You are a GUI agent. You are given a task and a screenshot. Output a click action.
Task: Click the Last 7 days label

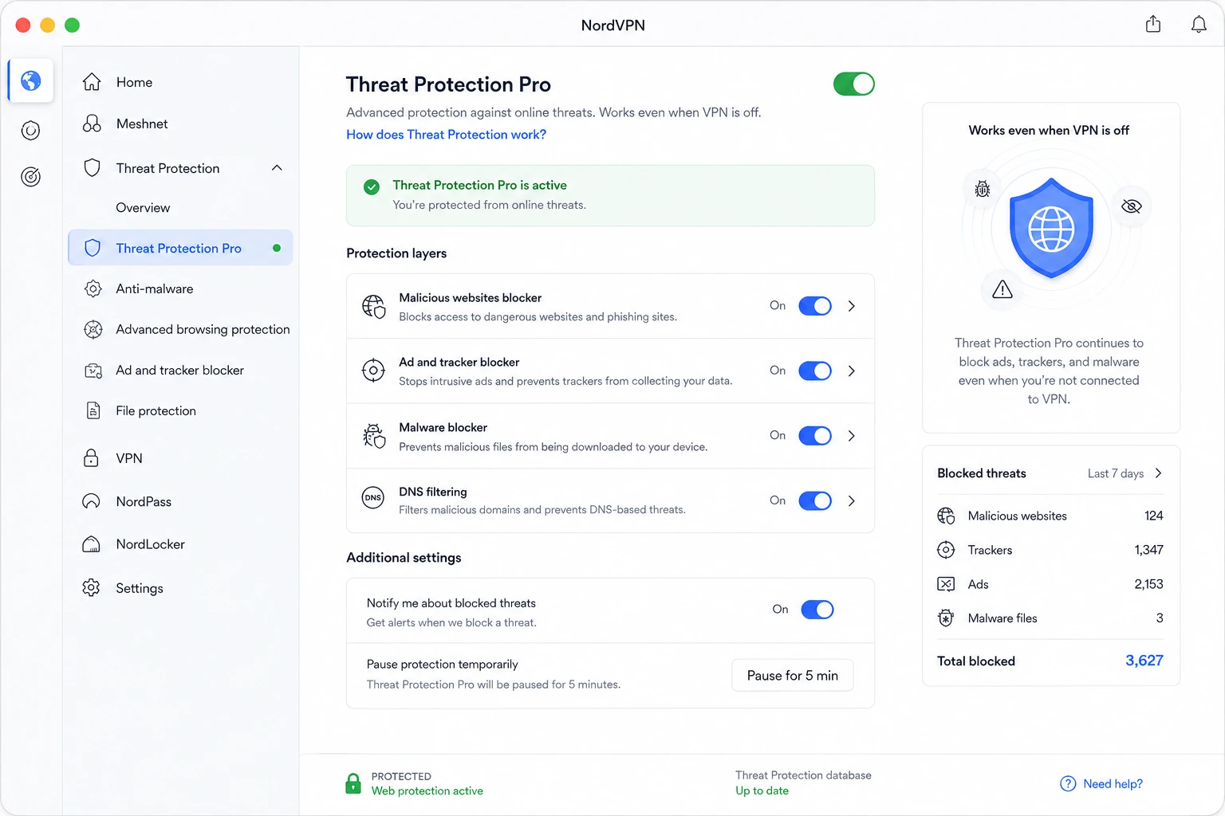point(1116,473)
